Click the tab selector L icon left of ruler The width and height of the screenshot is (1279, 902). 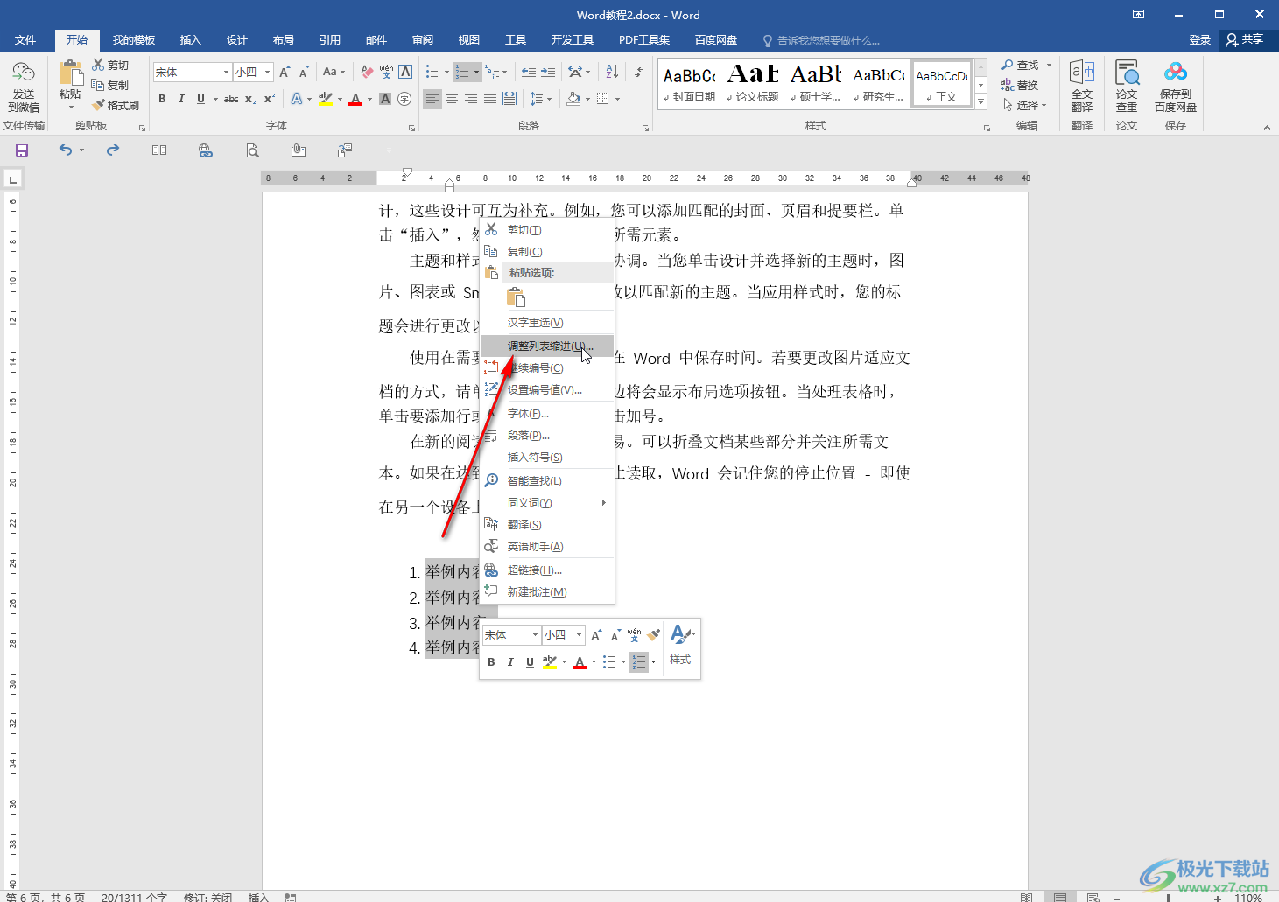point(12,180)
